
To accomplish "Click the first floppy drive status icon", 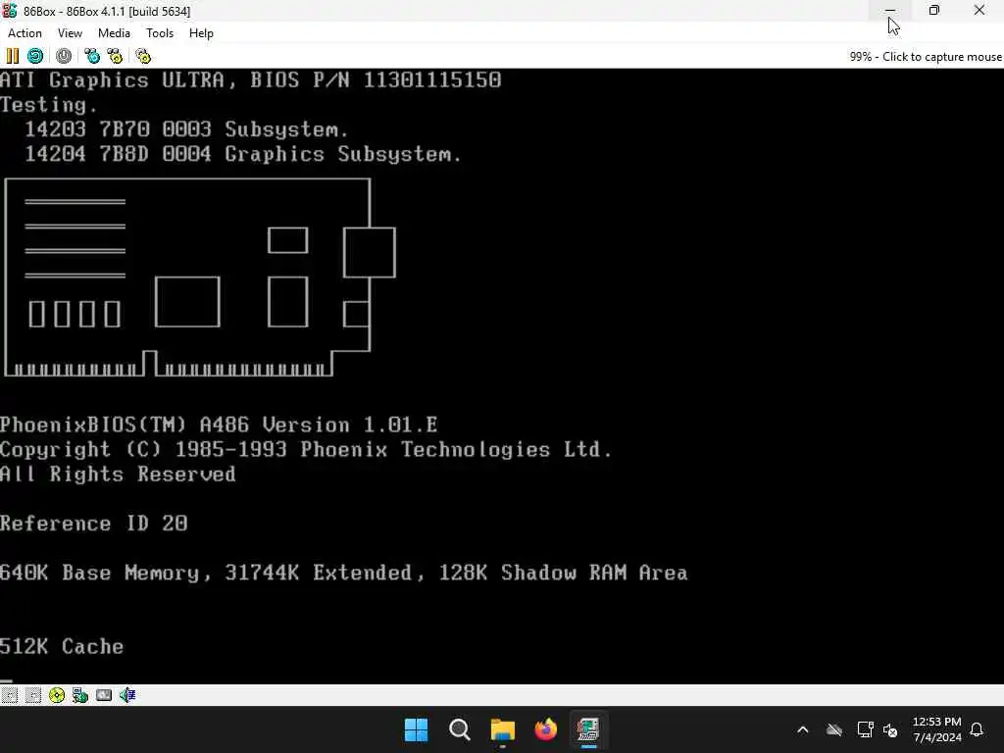I will click(x=10, y=695).
